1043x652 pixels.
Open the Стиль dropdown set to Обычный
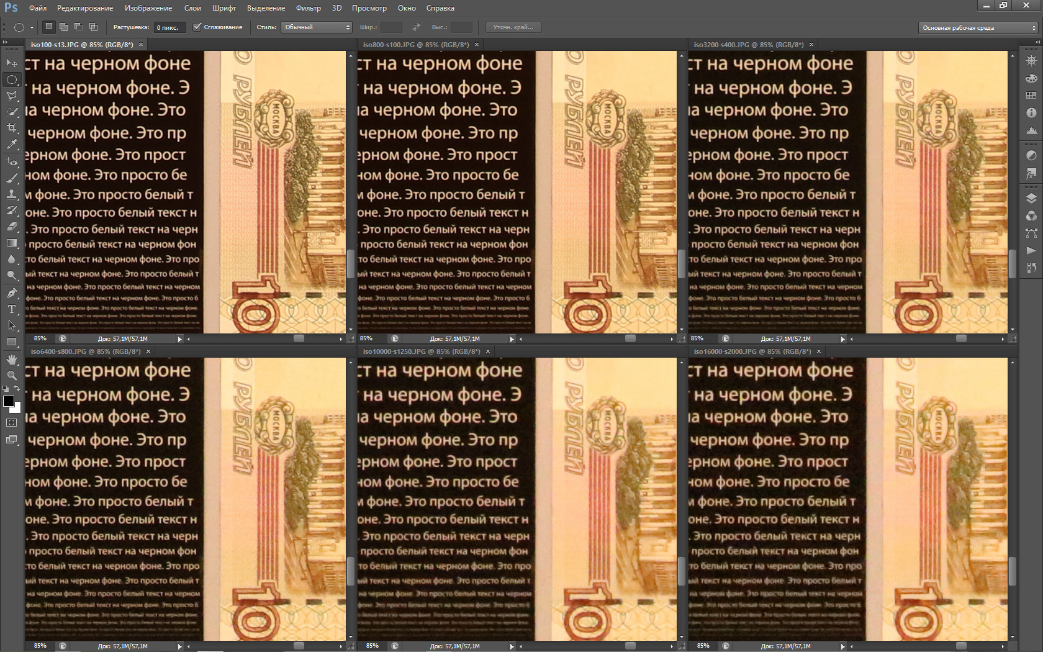(317, 27)
